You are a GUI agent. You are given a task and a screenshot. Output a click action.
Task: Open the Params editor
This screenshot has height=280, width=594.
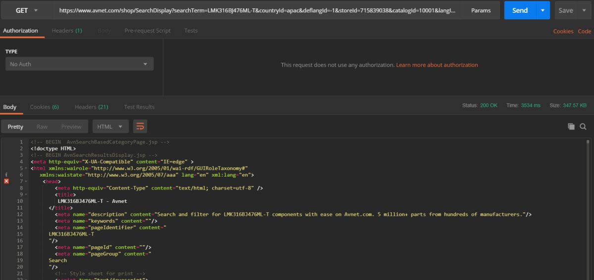(x=481, y=10)
